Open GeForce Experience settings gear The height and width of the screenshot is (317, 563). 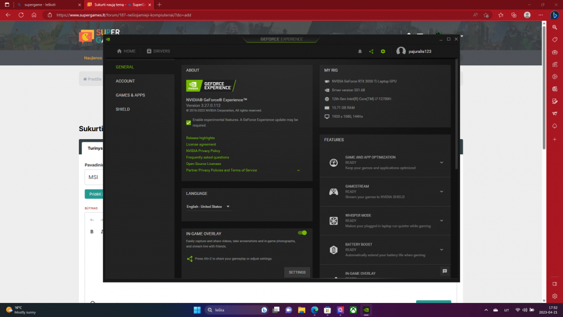point(383,51)
